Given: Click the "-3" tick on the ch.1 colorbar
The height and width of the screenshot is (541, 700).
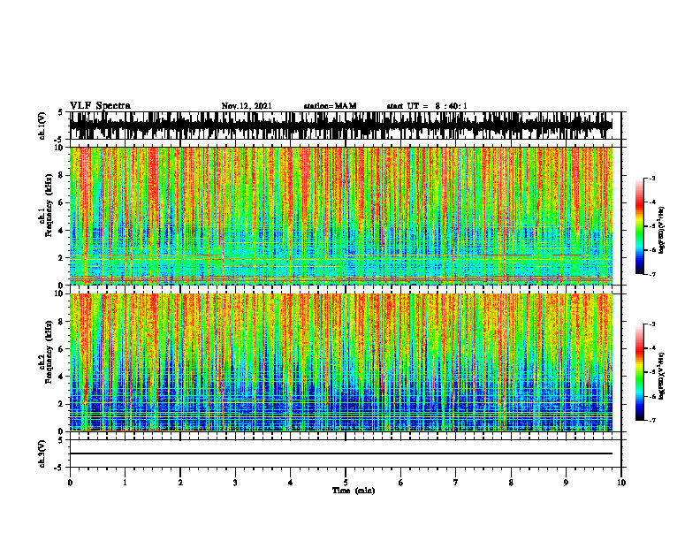Looking at the screenshot, I should point(651,179).
